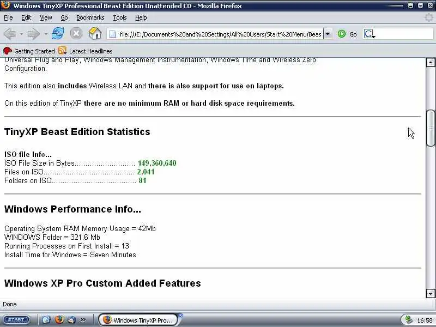This screenshot has height=327, width=436.
Task: Open the Edit menu
Action: coord(26,17)
